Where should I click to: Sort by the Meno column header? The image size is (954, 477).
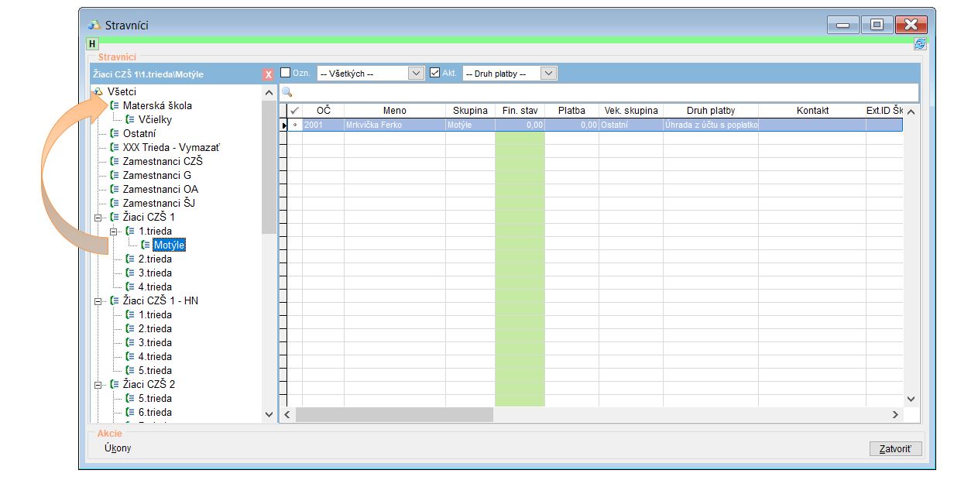tap(394, 111)
